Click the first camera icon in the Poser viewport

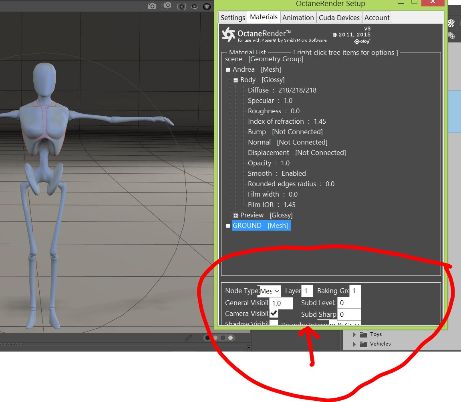point(152,6)
